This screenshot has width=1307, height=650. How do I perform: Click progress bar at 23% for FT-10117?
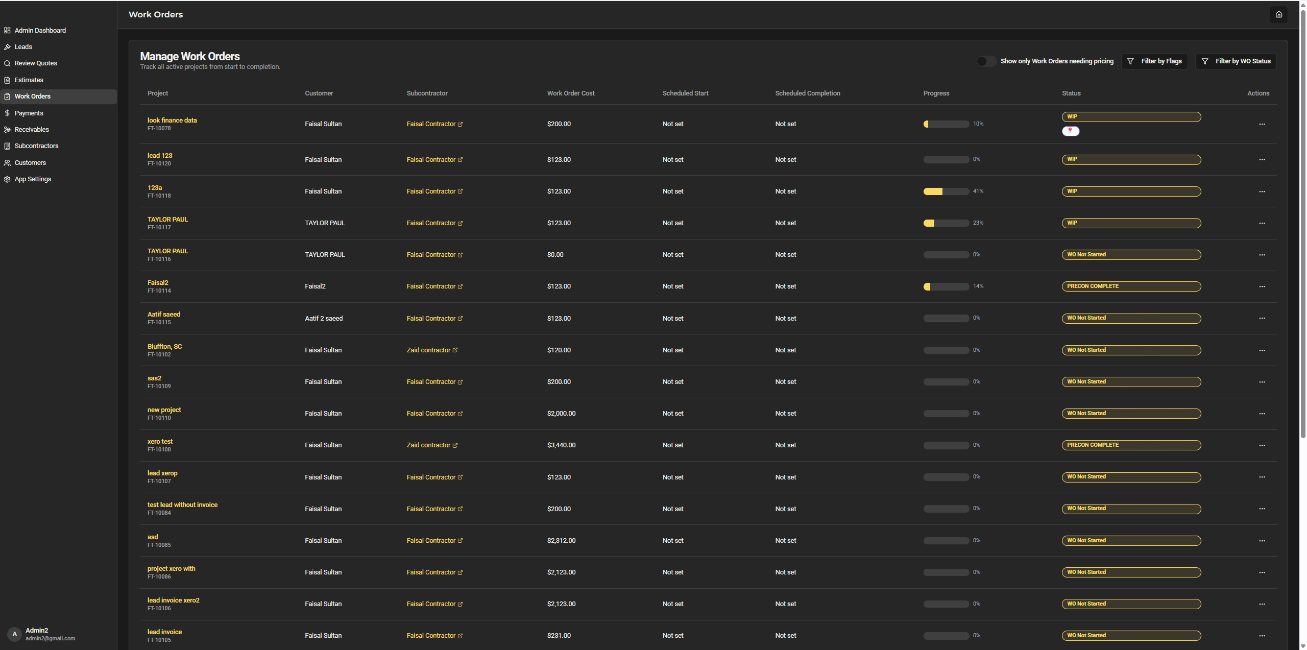click(x=946, y=223)
